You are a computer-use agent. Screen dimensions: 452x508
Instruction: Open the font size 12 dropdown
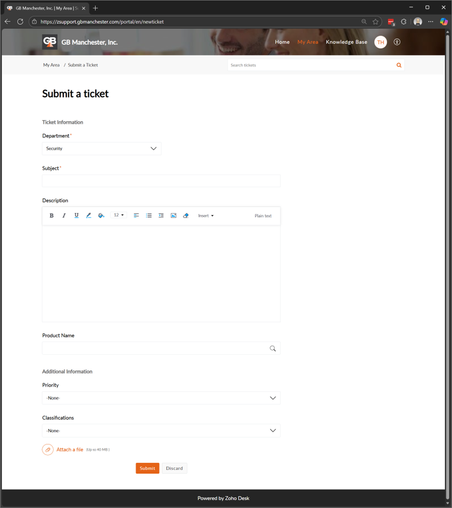[119, 215]
